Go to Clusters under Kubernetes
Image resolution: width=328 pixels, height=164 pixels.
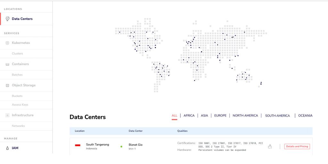17,53
